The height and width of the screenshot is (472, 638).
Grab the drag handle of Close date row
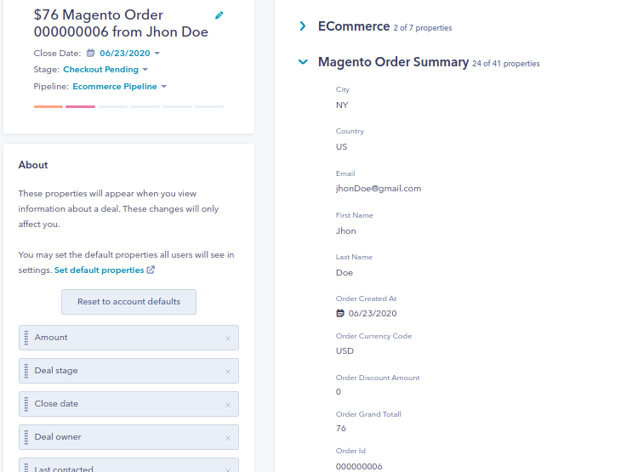click(26, 404)
